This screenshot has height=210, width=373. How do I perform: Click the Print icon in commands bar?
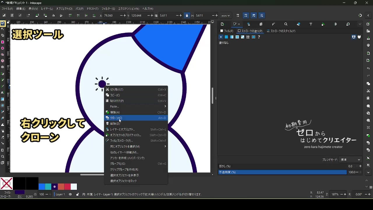click(x=368, y=45)
